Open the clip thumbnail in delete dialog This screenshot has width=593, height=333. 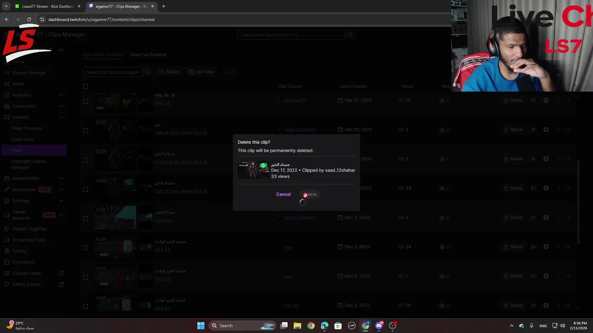(253, 170)
